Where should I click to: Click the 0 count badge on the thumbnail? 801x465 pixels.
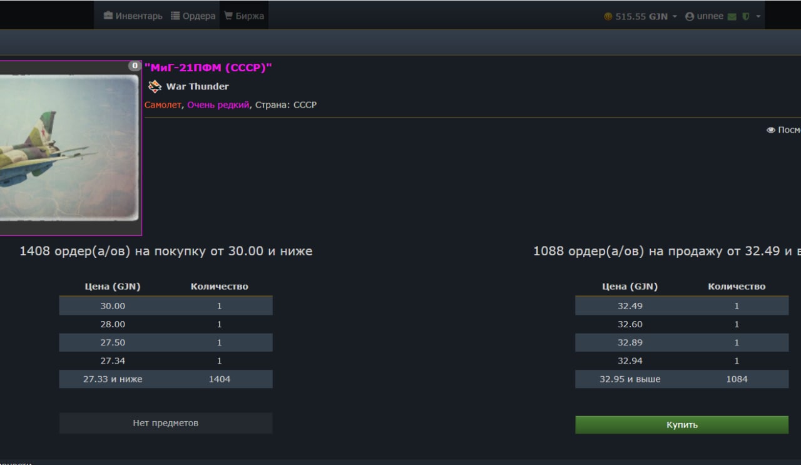click(135, 66)
